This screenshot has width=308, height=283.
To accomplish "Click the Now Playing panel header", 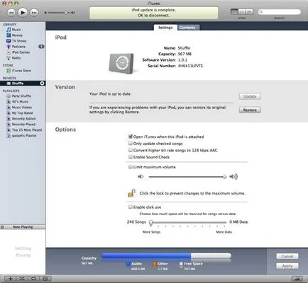I will [x=23, y=227].
